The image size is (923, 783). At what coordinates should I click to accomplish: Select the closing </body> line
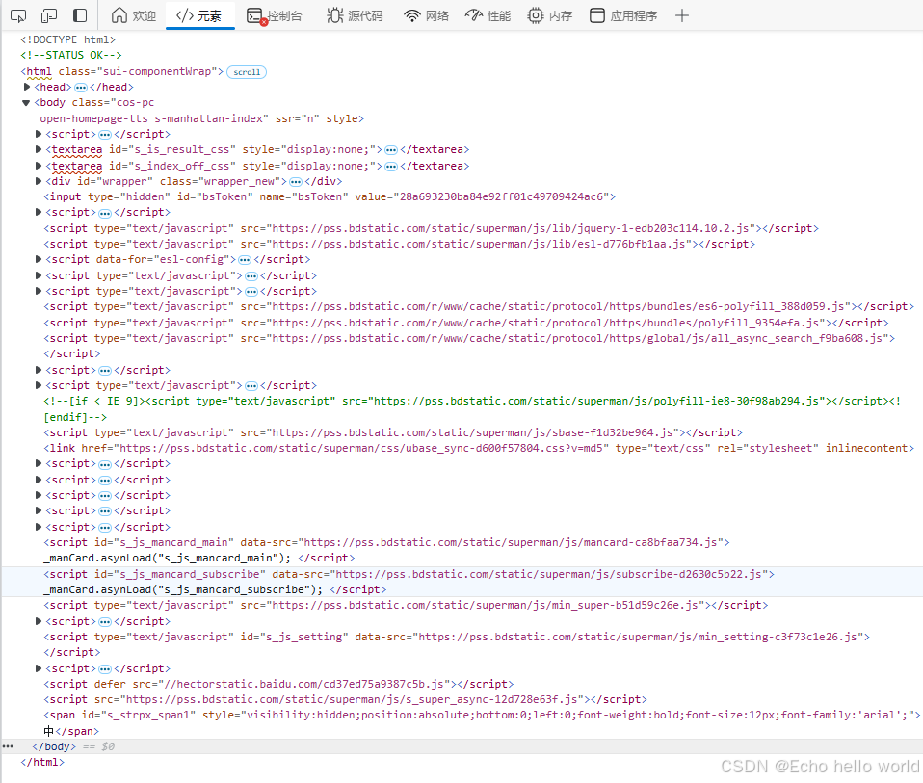tap(54, 746)
